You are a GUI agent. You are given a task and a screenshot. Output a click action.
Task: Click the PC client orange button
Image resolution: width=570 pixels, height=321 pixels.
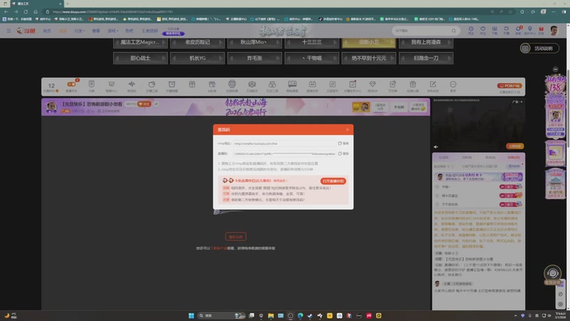[x=509, y=86]
